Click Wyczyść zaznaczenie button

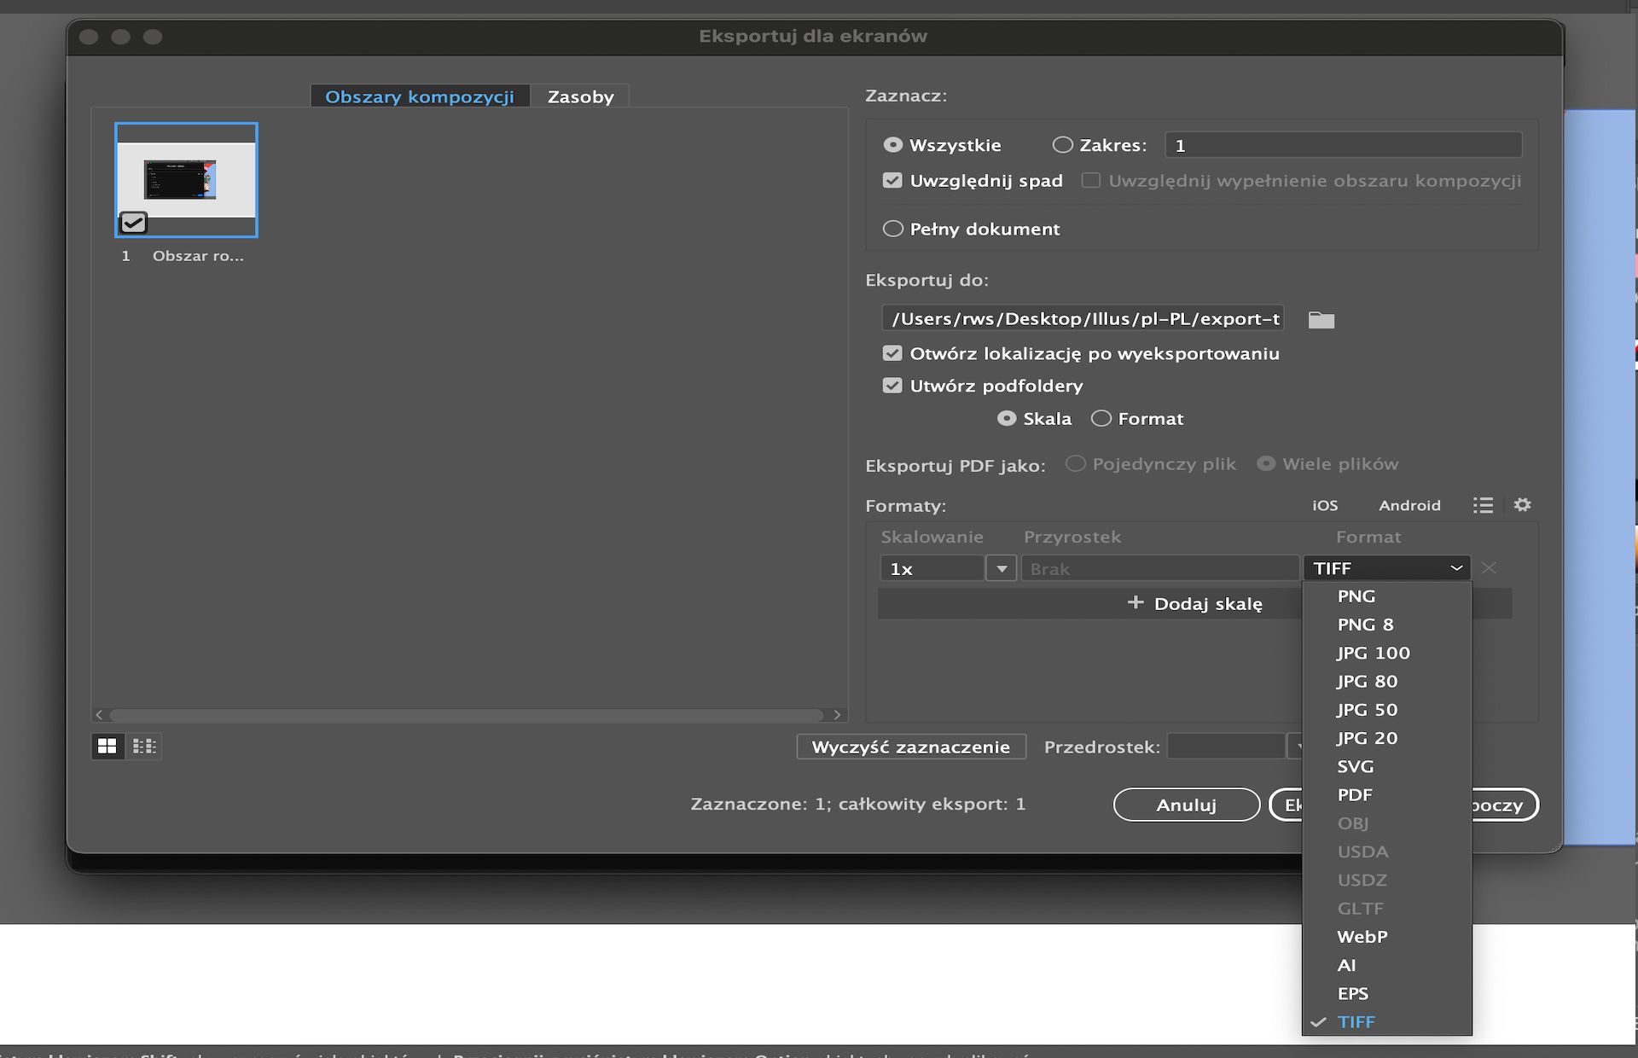tap(910, 747)
